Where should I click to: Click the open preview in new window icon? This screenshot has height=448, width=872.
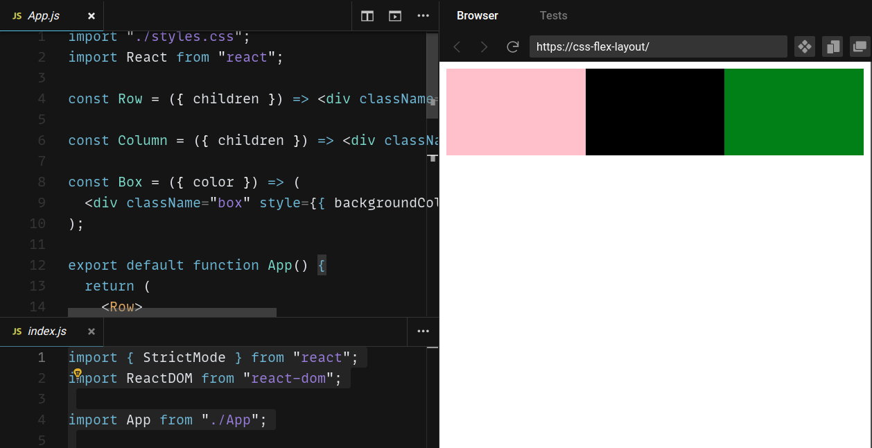(x=394, y=15)
